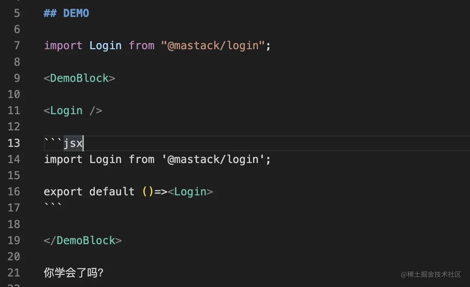
Task: Click the Login tag on line 16
Action: click(190, 192)
